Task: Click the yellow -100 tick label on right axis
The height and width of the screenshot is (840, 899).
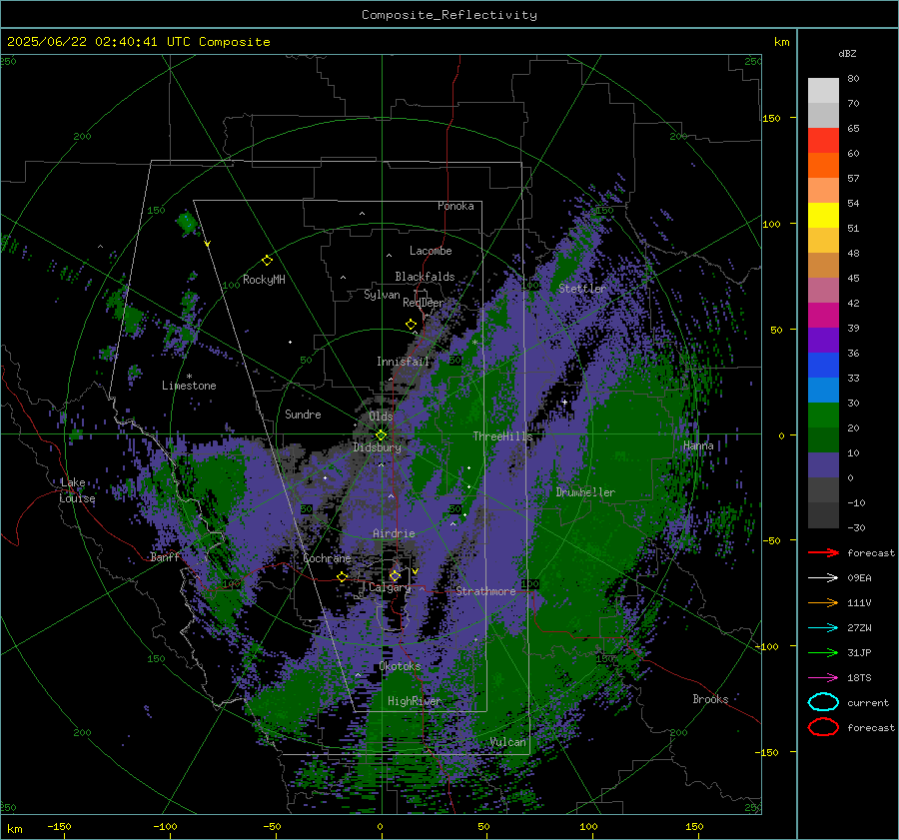Action: [766, 646]
